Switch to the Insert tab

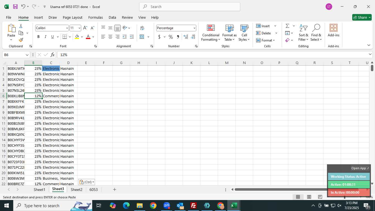38,17
